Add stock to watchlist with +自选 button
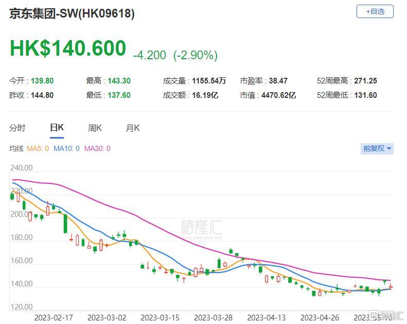The height and width of the screenshot is (324, 407). click(375, 11)
